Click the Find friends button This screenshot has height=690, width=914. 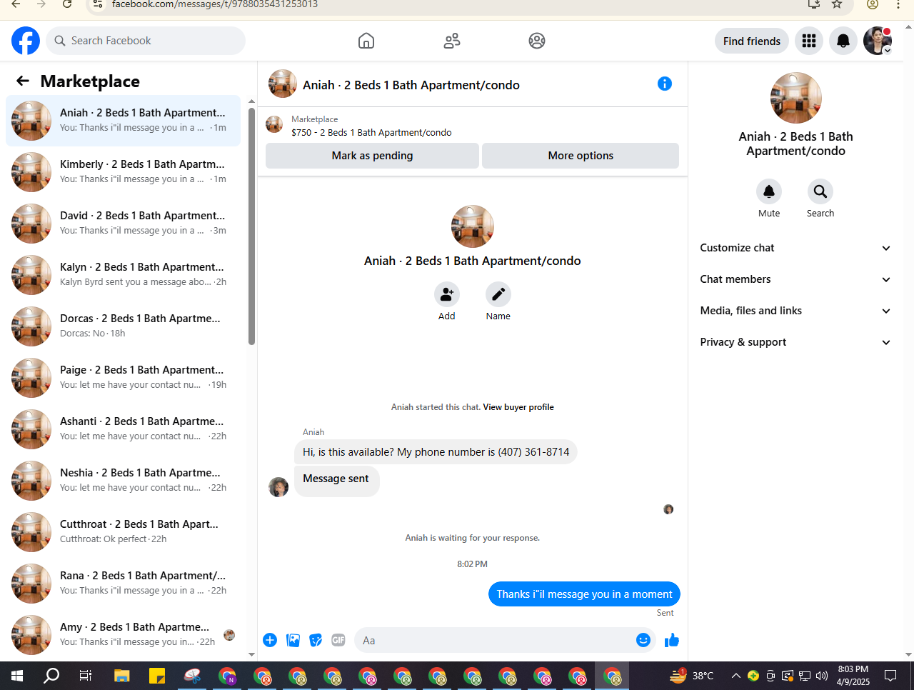pyautogui.click(x=752, y=41)
